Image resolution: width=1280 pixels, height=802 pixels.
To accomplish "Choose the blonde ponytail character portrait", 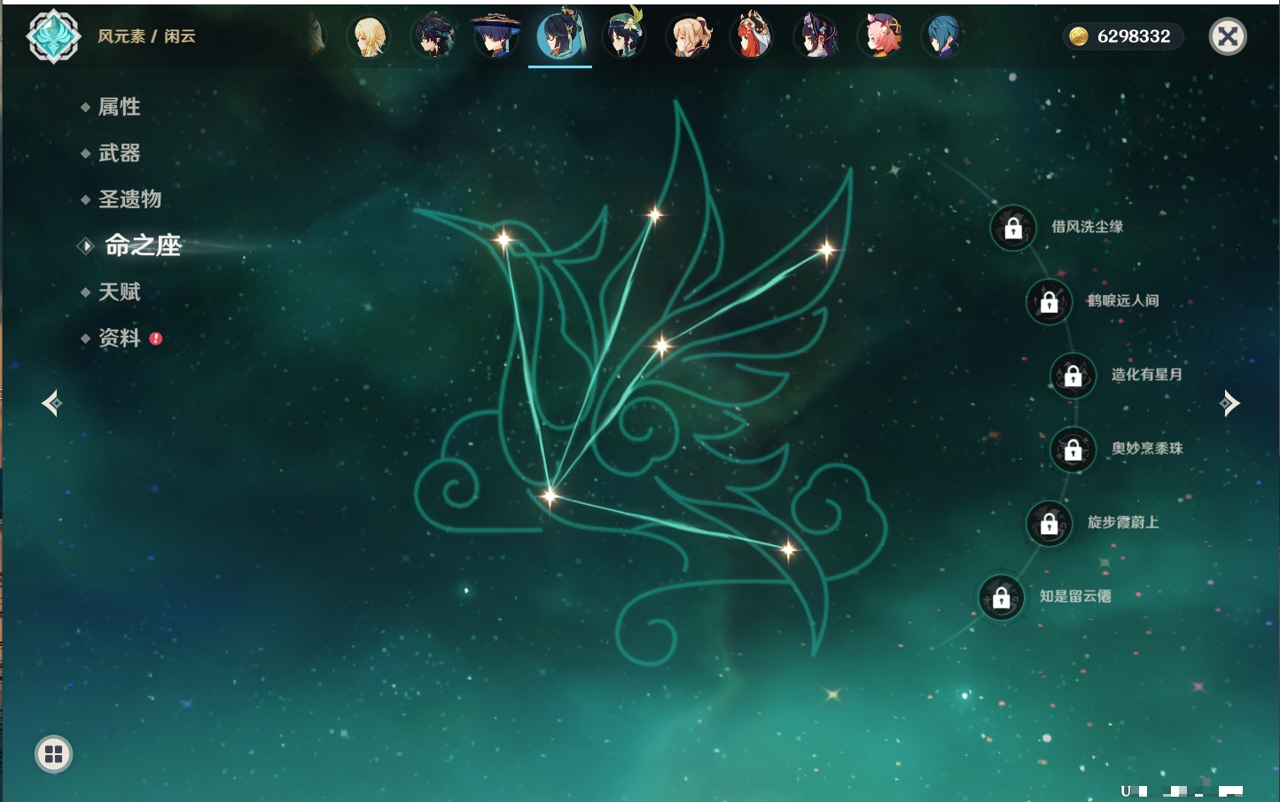I will [x=689, y=37].
